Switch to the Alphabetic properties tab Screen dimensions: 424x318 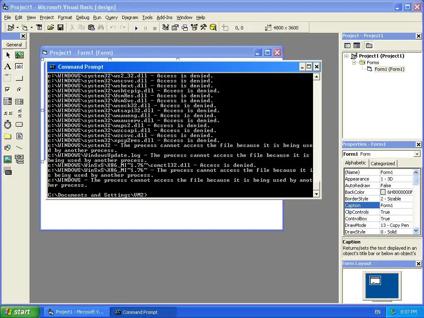point(355,163)
